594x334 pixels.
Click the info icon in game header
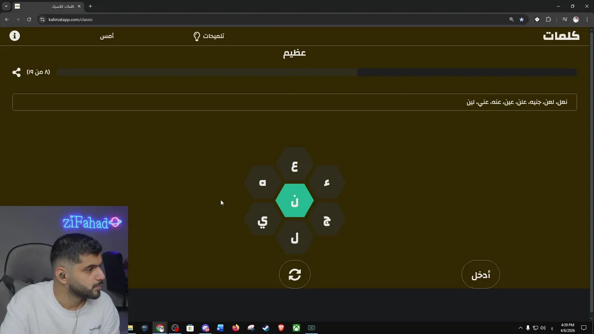coord(15,36)
